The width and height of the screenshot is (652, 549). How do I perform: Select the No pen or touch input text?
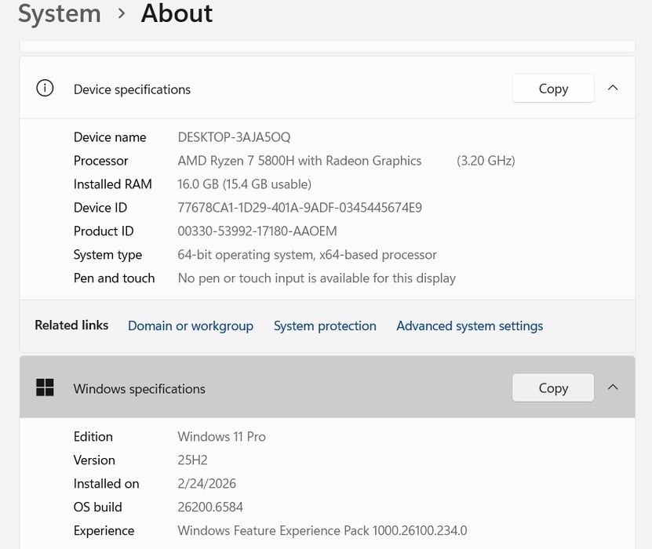[316, 278]
